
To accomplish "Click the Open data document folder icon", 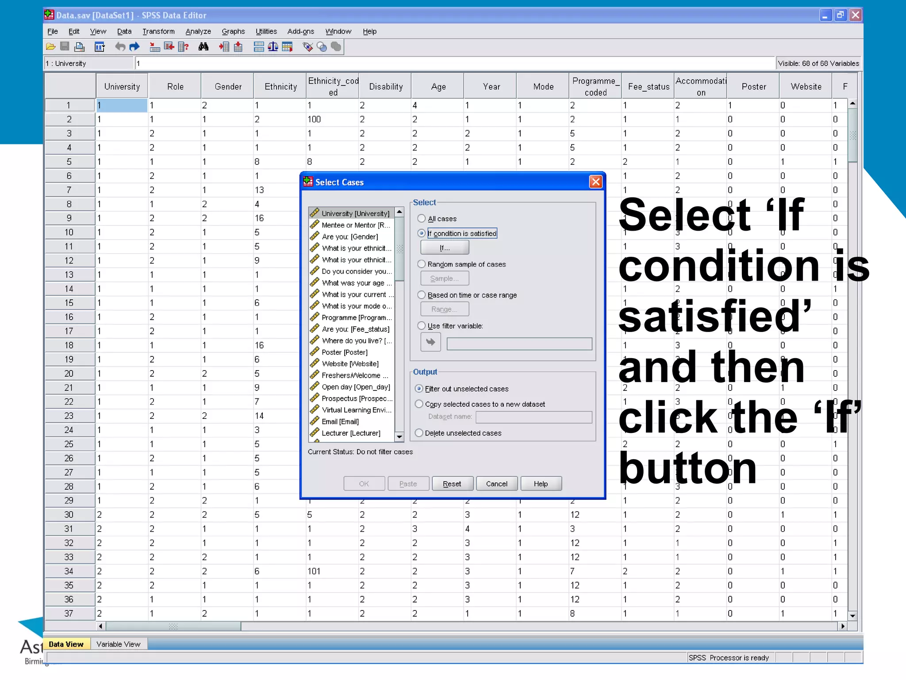I will [51, 46].
